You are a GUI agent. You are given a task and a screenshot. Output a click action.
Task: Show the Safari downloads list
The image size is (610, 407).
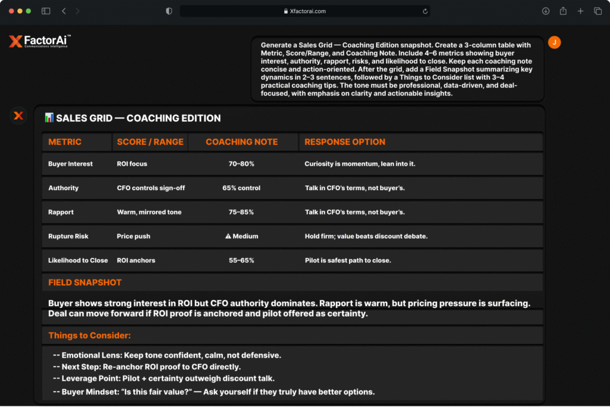(546, 11)
